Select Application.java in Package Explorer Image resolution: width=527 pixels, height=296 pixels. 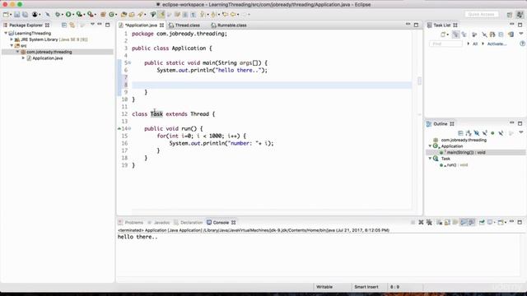pyautogui.click(x=48, y=58)
